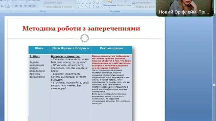This screenshot has height=121, width=216.
Task: Select the right arrow shape
Action: [x=90, y=3]
